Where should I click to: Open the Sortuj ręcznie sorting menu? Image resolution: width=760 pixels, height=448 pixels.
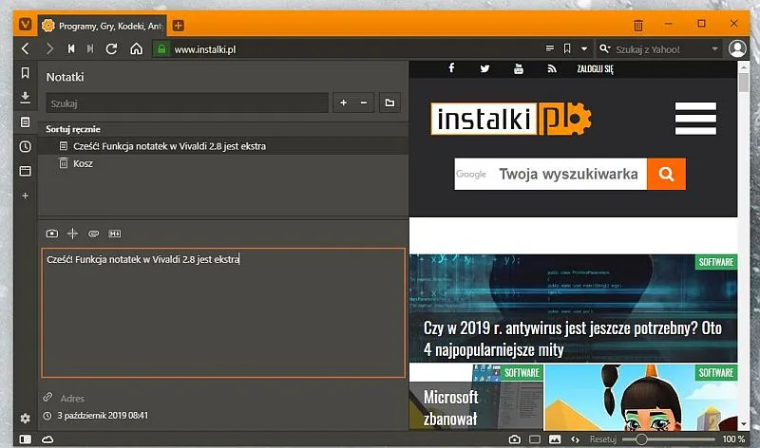click(x=73, y=129)
